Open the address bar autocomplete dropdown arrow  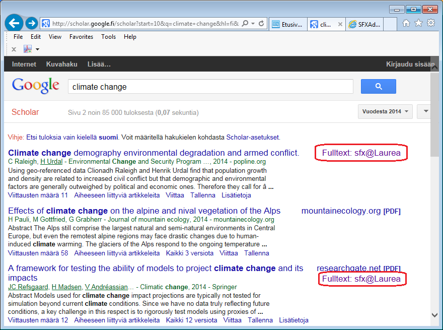(253, 24)
